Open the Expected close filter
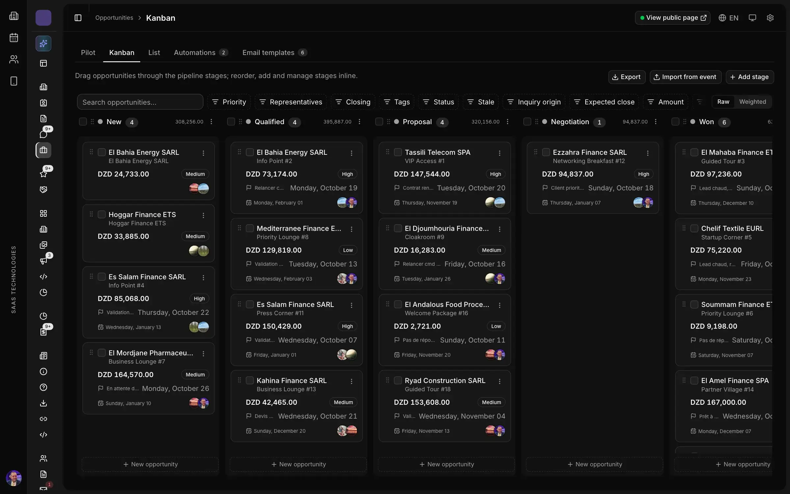The height and width of the screenshot is (494, 790). (604, 102)
